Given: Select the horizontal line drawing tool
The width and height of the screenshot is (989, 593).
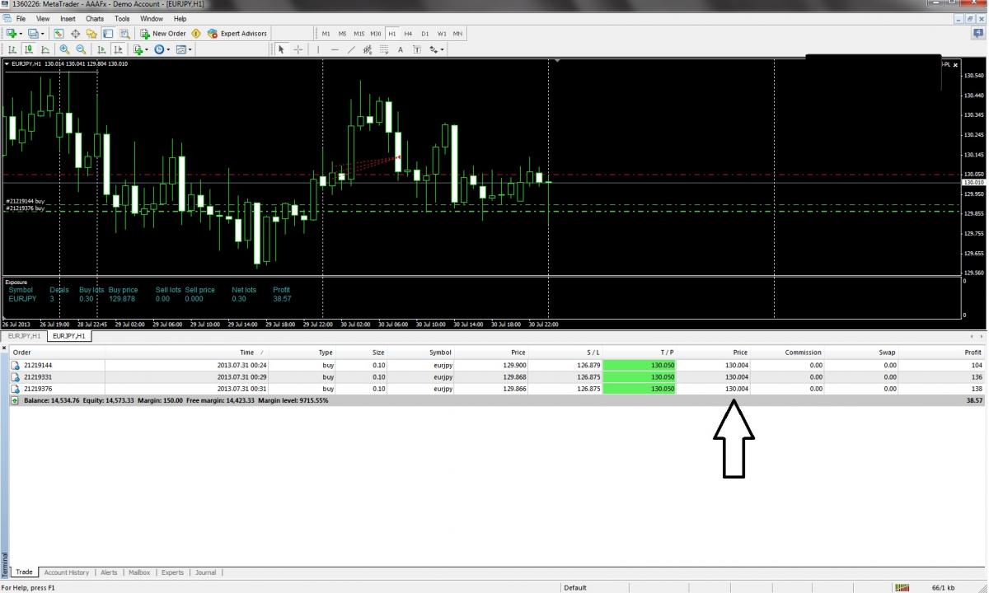Looking at the screenshot, I should click(x=335, y=49).
